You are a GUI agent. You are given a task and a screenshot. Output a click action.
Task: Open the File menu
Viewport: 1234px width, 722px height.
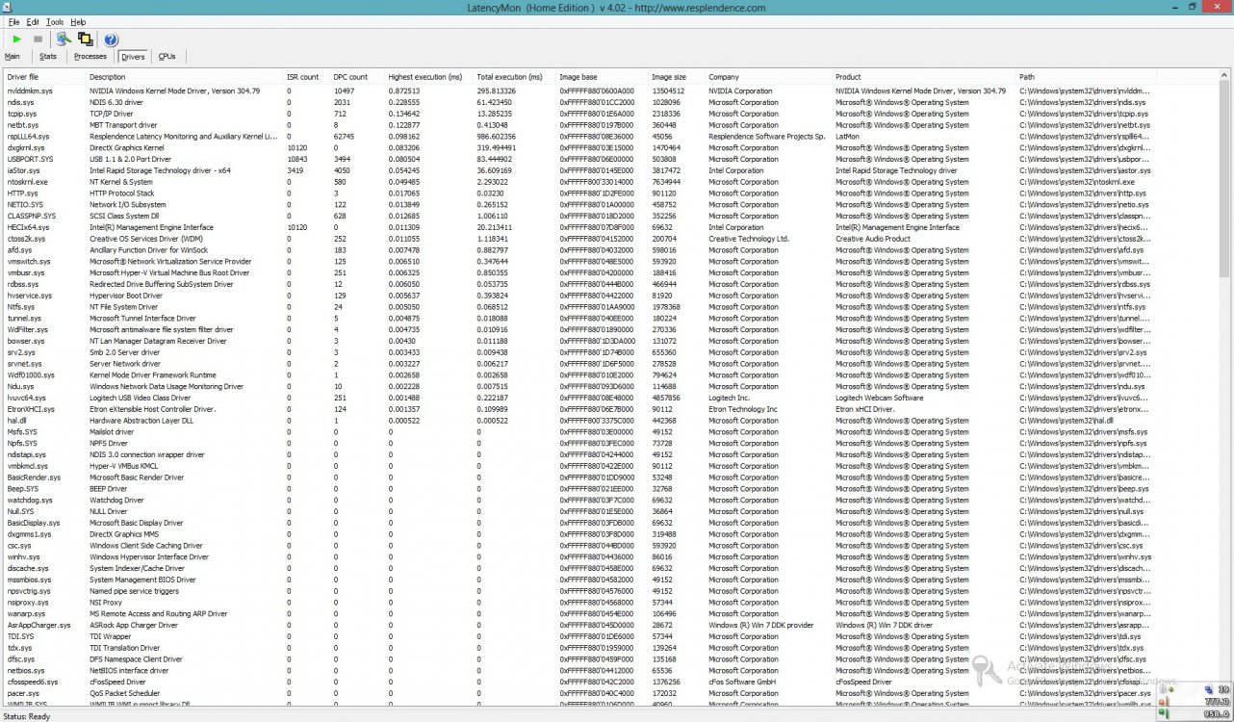(13, 21)
